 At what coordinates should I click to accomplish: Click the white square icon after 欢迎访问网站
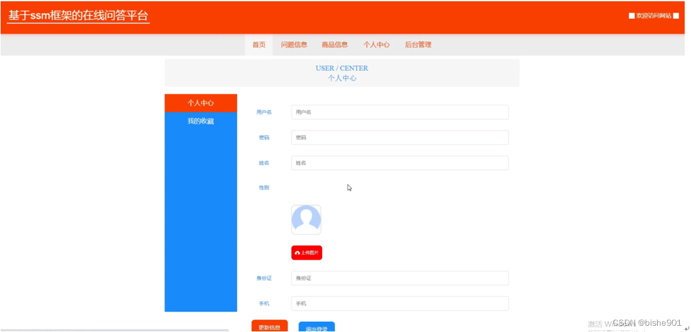676,16
